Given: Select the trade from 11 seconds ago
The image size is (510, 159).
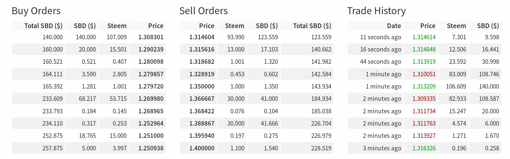Looking at the screenshot, I should click(424, 37).
